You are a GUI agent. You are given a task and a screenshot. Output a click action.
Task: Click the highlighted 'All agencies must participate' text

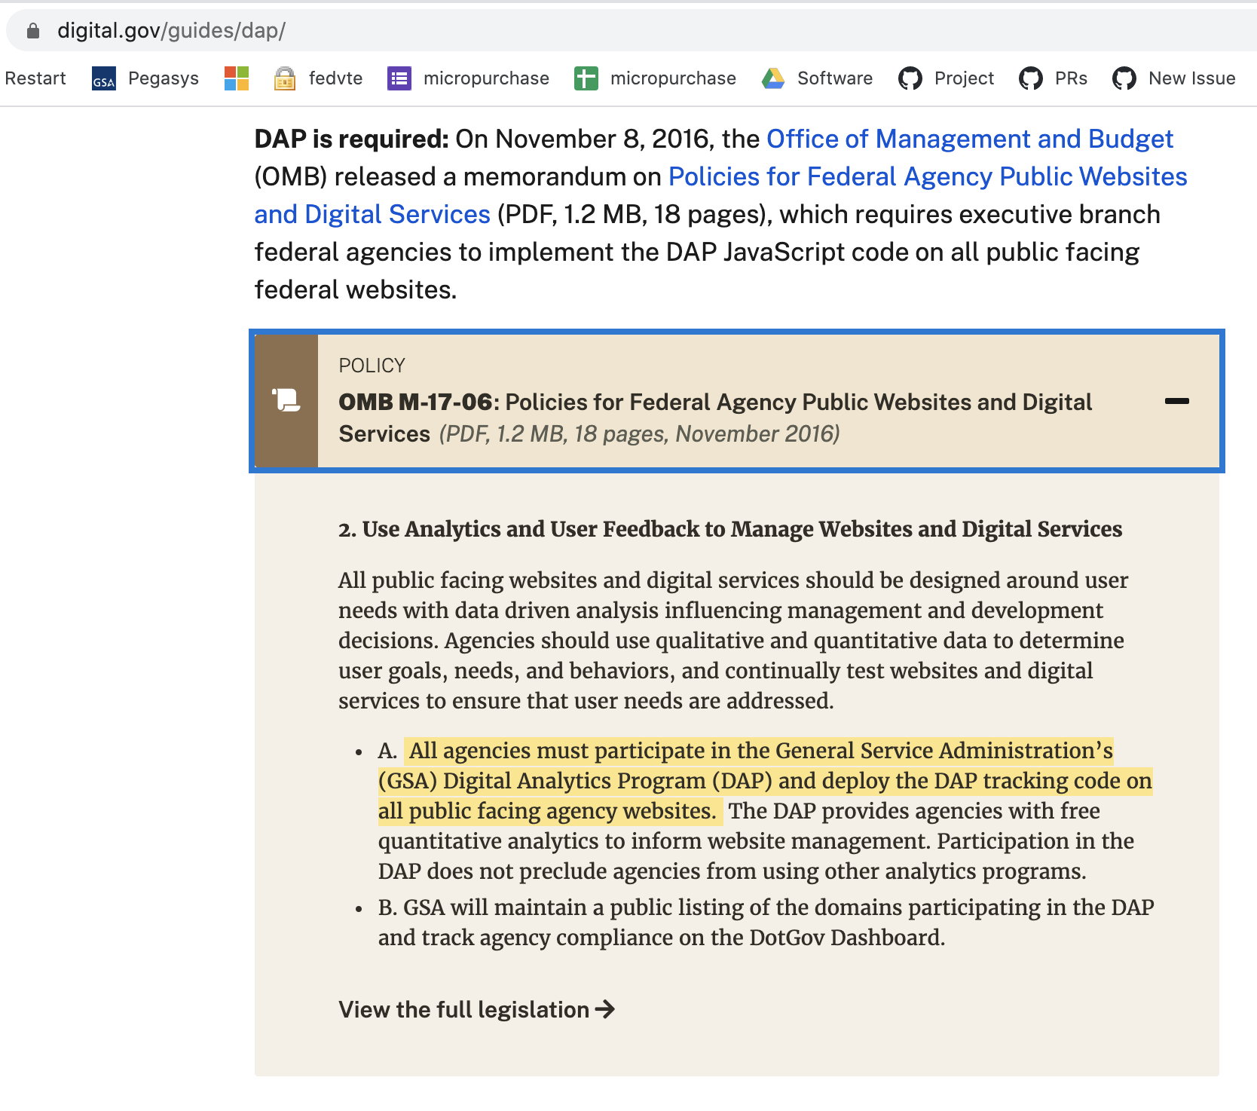765,781
